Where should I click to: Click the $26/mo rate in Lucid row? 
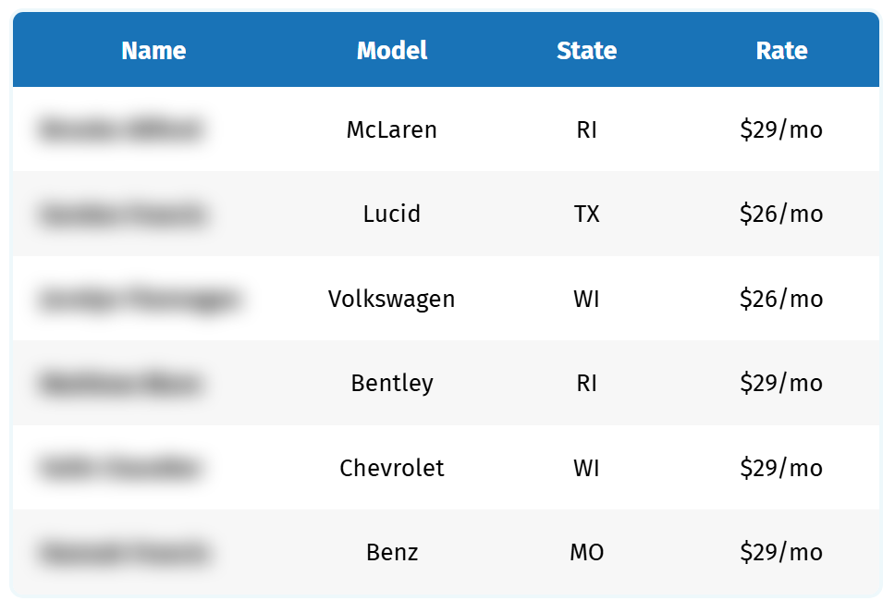click(x=781, y=215)
